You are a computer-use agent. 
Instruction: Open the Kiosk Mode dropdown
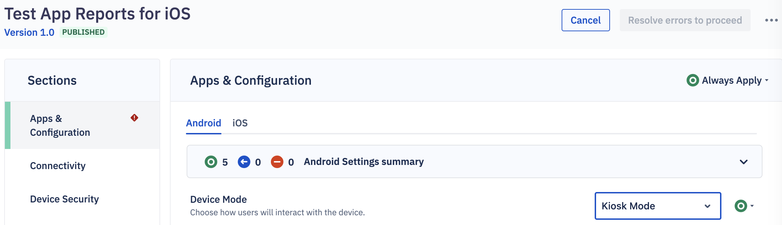[658, 206]
